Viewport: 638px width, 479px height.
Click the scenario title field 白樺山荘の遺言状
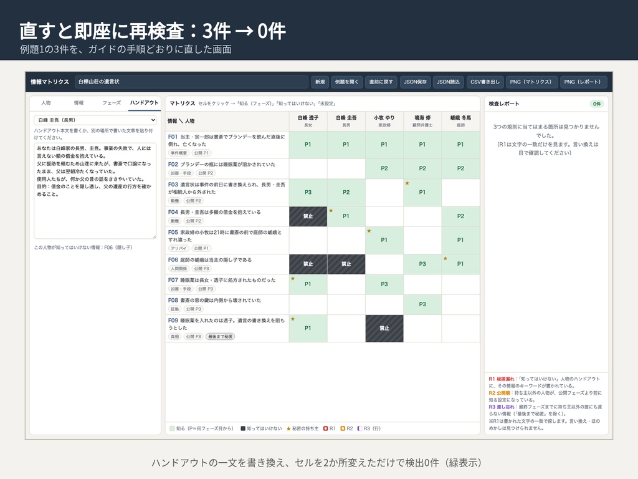[191, 82]
